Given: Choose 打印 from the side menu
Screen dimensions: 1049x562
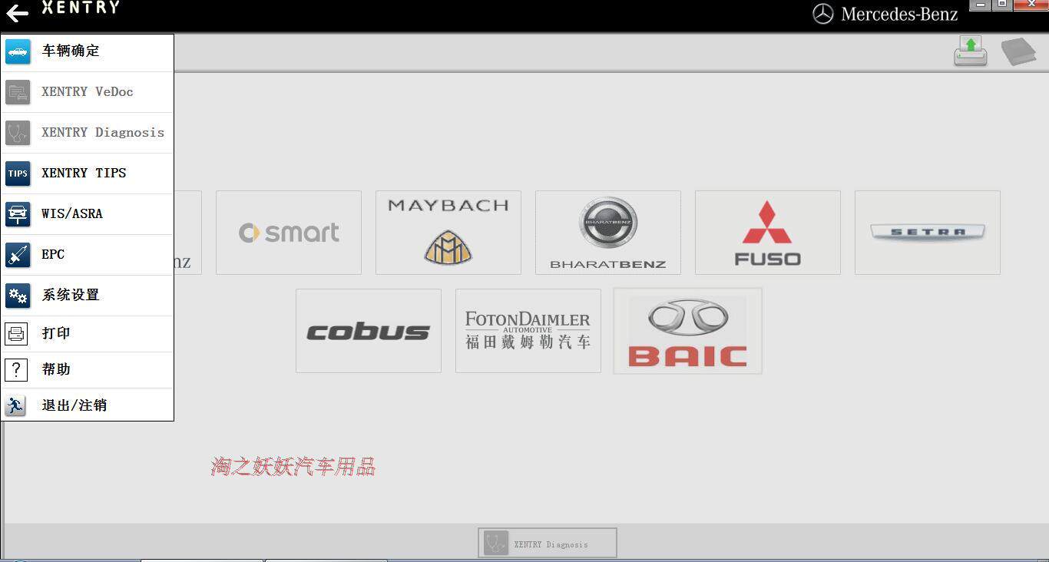Looking at the screenshot, I should click(x=88, y=334).
